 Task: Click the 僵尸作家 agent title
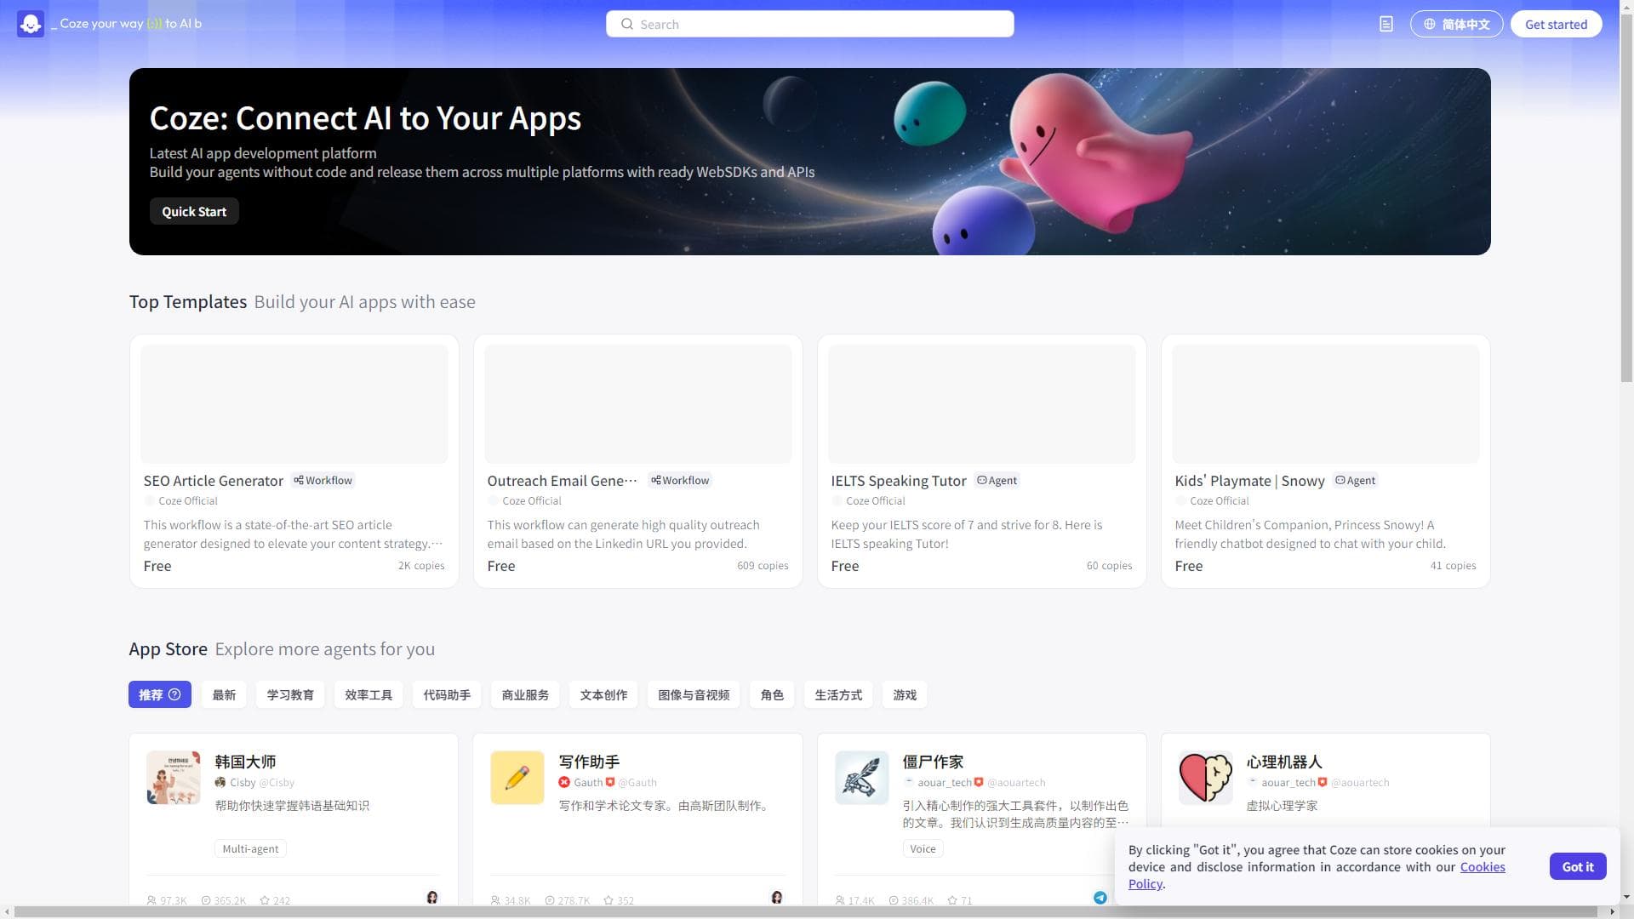tap(933, 762)
